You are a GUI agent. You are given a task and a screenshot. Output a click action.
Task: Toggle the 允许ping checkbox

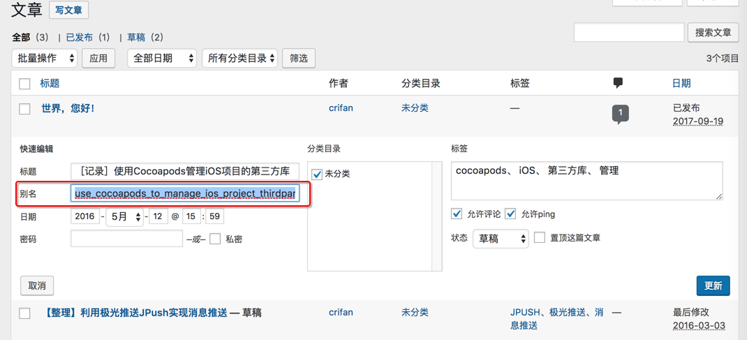(x=510, y=214)
